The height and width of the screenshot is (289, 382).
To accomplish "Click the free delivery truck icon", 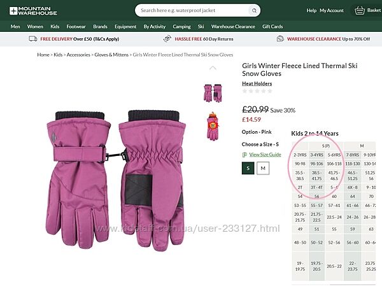I will tap(33, 39).
